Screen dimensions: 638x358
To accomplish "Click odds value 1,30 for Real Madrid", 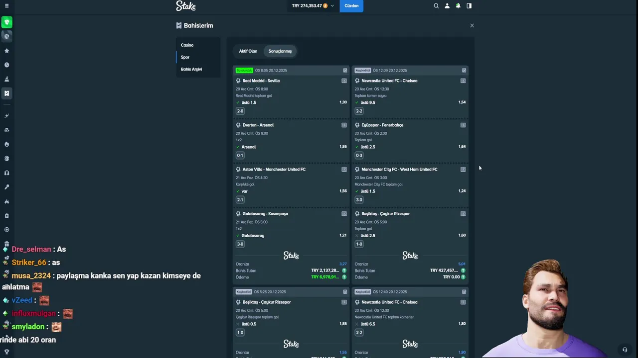I will (343, 102).
